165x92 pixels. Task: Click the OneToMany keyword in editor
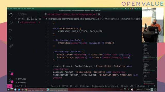tap(75, 52)
